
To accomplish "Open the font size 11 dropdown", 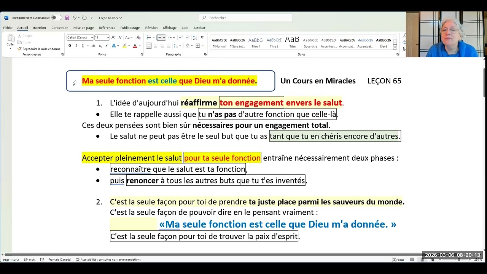I will pos(108,37).
